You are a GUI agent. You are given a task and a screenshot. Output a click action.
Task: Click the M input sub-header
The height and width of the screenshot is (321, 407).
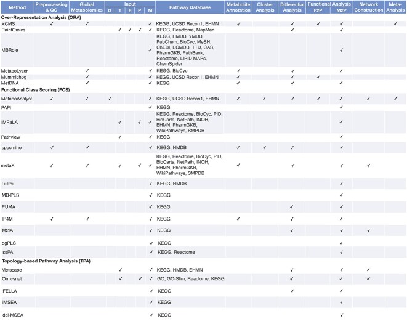click(150, 10)
